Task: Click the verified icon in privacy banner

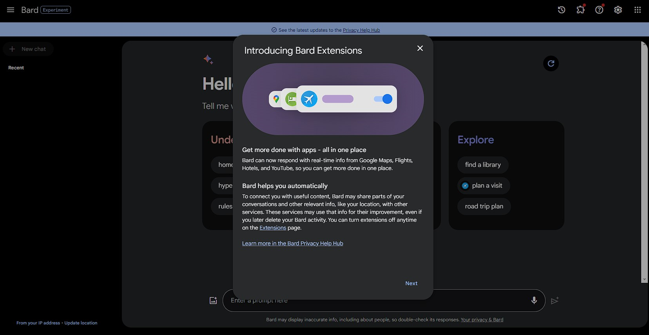Action: tap(274, 30)
